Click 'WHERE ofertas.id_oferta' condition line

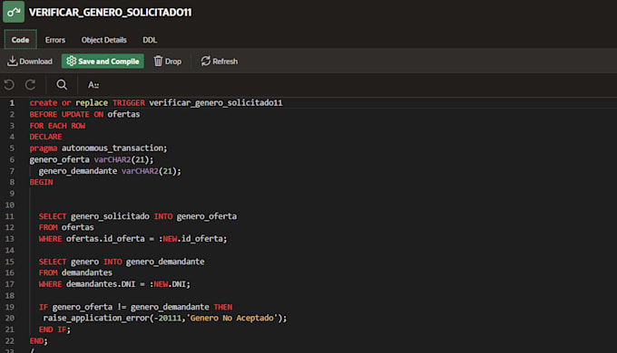133,239
